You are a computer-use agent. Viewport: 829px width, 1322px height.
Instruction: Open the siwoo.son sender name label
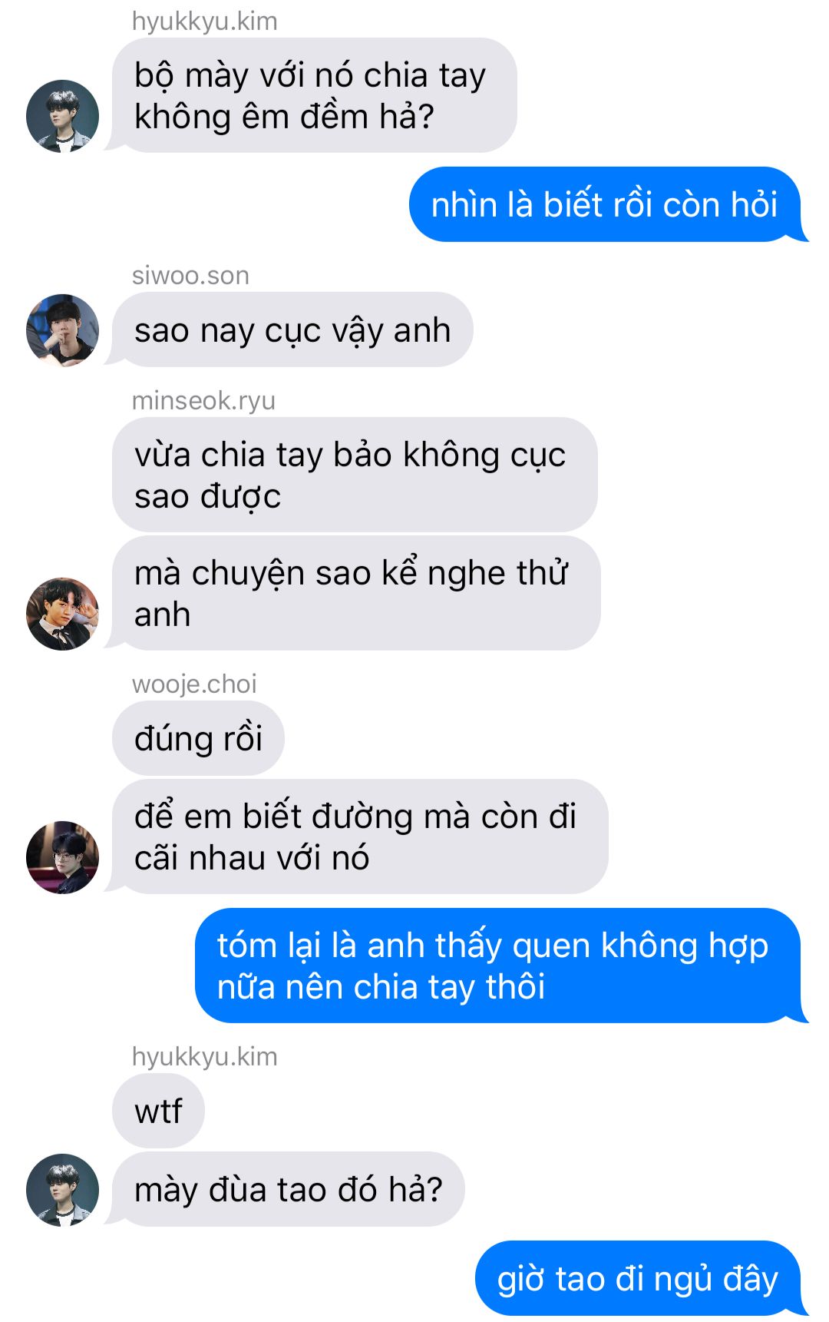click(x=190, y=275)
